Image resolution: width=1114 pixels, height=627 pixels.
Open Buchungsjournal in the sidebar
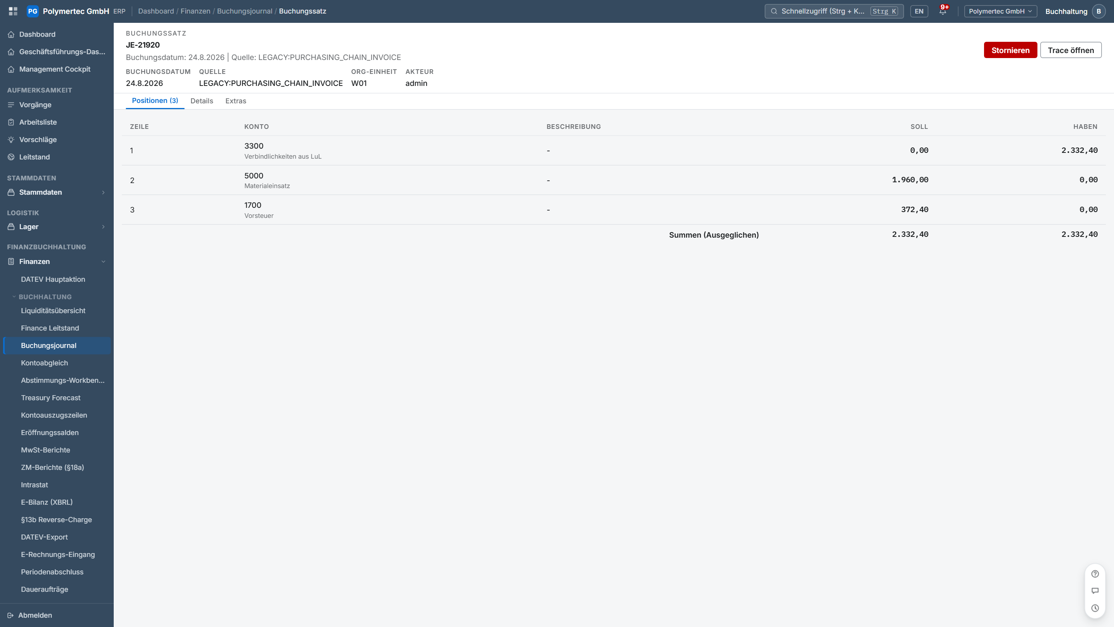pyautogui.click(x=56, y=345)
